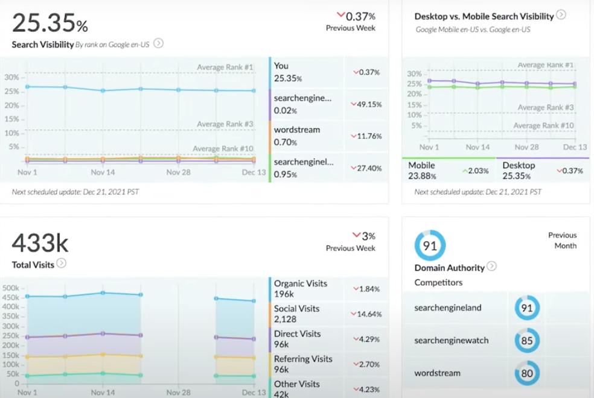
Task: Click the searchengineland competitor name
Action: tap(448, 308)
